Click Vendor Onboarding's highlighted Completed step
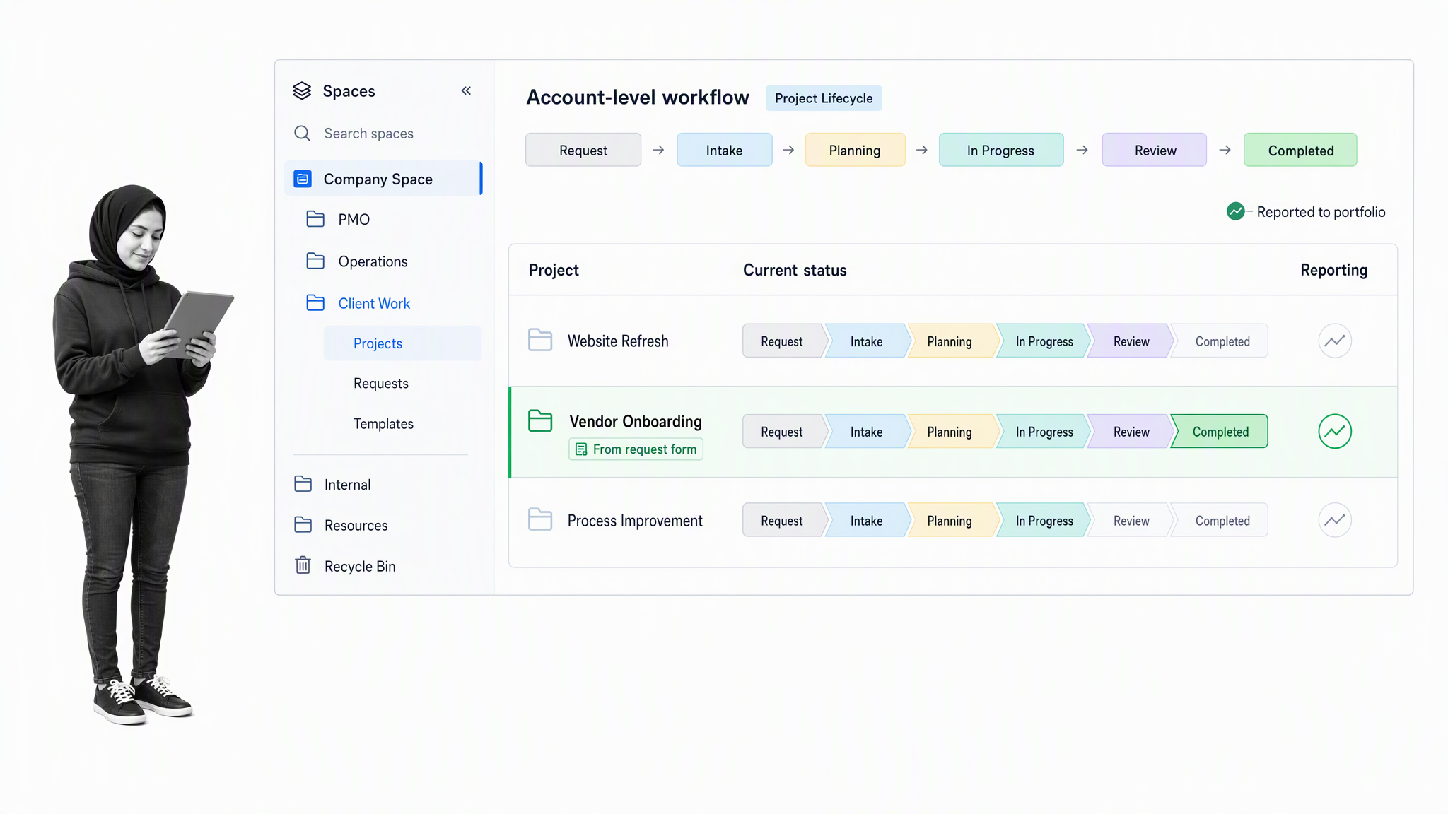The height and width of the screenshot is (814, 1448). [x=1220, y=432]
